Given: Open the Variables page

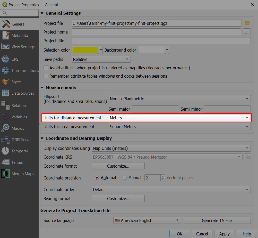Looking at the screenshot, I should pyautogui.click(x=19, y=117).
